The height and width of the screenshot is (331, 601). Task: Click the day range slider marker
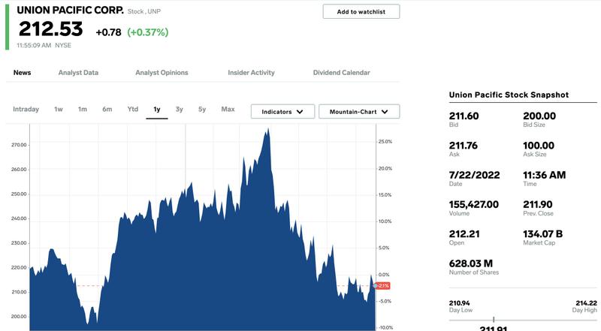(x=494, y=320)
